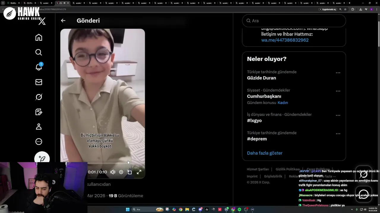Screen dimensions: 380x213
Task: Click the 19 B Görüntüleme view count
Action: [x=126, y=196]
